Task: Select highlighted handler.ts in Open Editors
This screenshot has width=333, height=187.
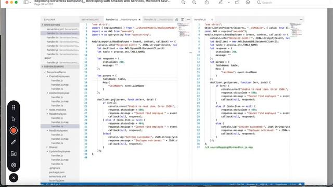Action: click(60, 33)
